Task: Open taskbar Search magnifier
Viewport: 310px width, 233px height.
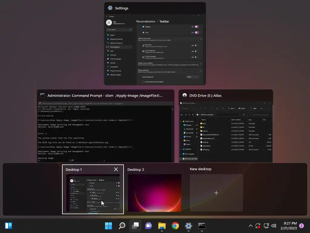Action: 122,226
